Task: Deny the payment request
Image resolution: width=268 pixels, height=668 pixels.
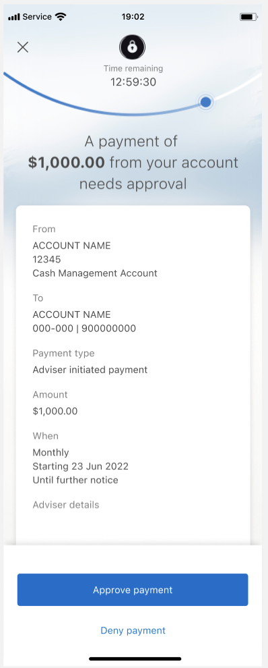Action: pyautogui.click(x=133, y=630)
